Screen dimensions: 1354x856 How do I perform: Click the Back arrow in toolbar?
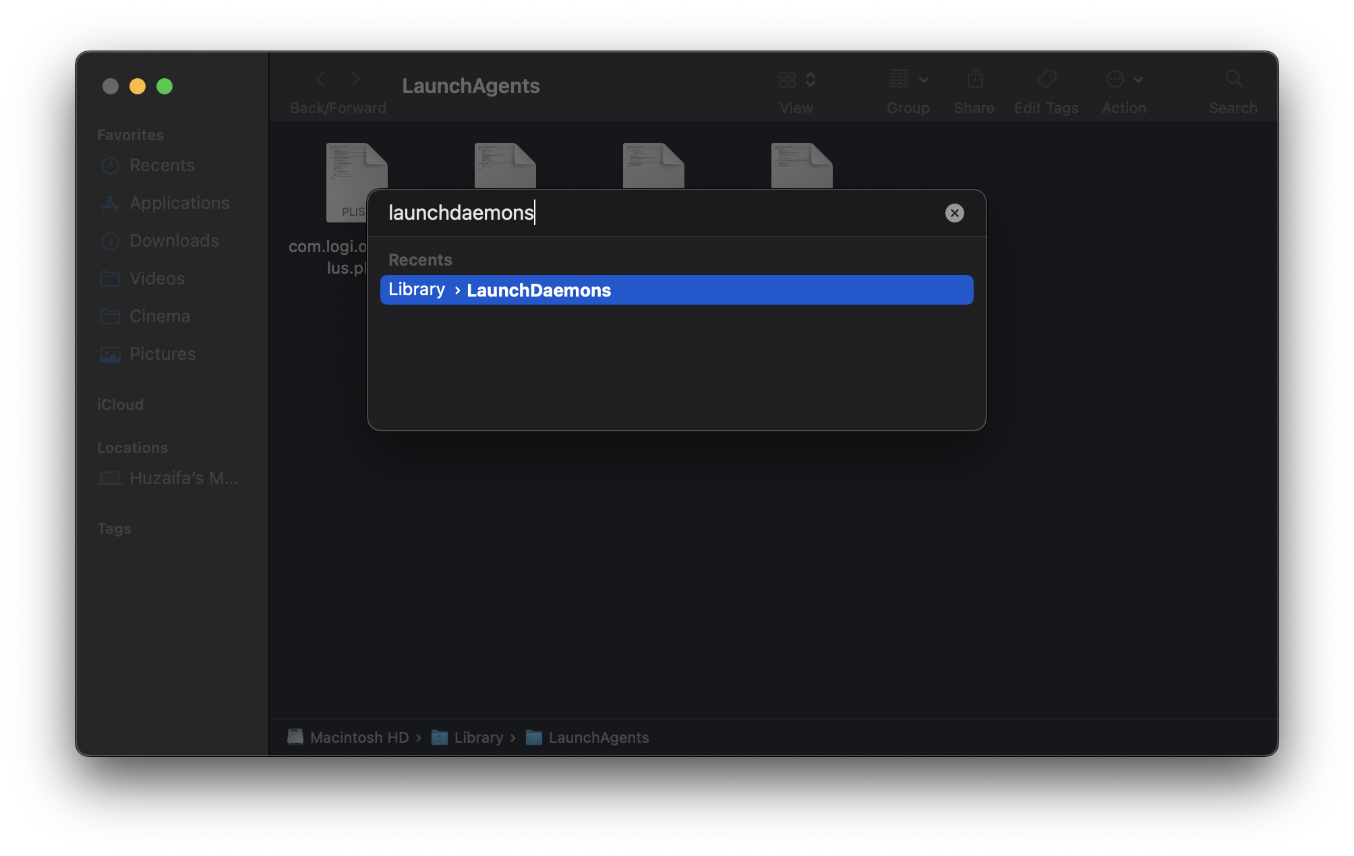[321, 80]
